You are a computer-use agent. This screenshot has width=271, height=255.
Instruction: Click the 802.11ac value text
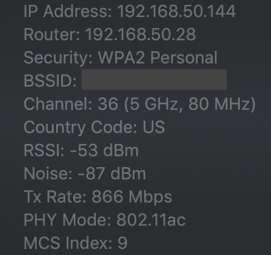(151, 220)
